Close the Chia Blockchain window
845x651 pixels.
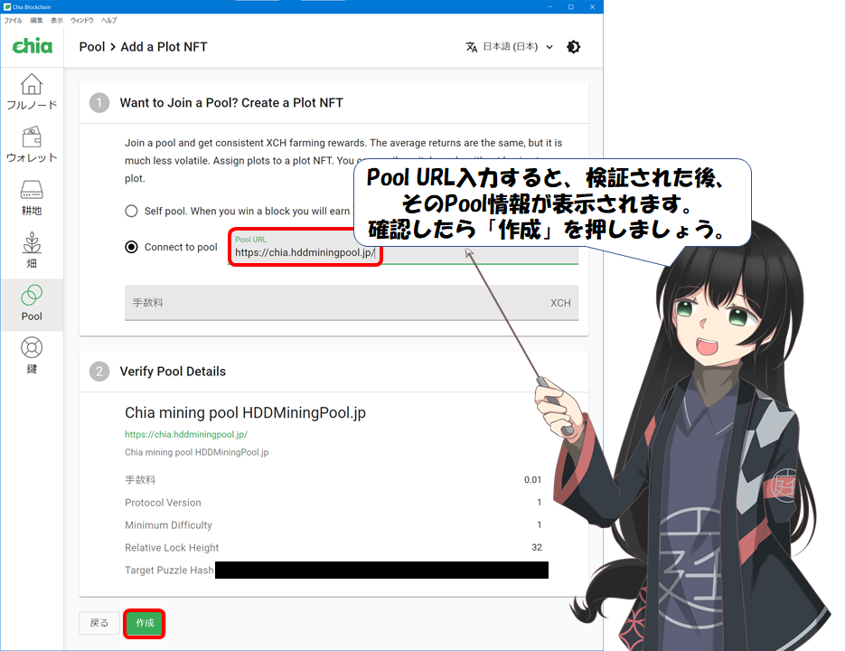click(592, 7)
